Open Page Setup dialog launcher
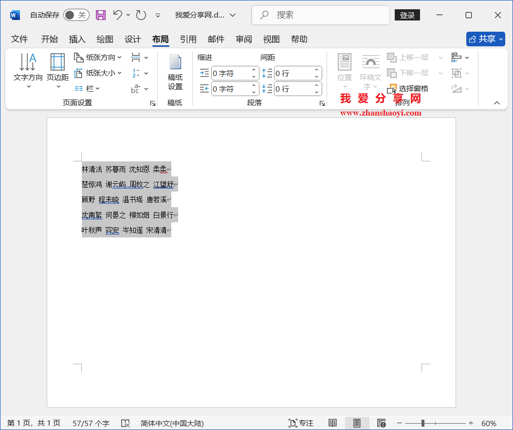This screenshot has width=513, height=430. 153,103
